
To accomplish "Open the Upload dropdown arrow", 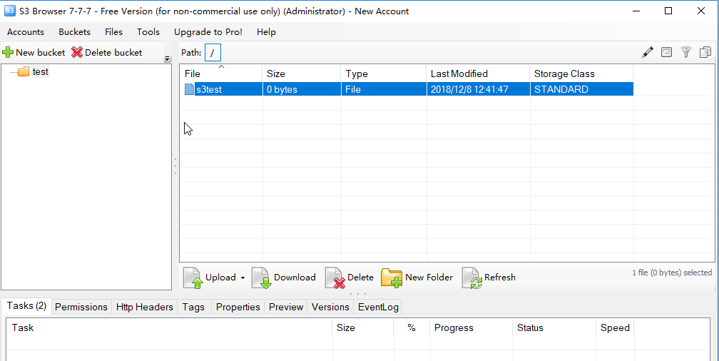I will click(x=243, y=278).
